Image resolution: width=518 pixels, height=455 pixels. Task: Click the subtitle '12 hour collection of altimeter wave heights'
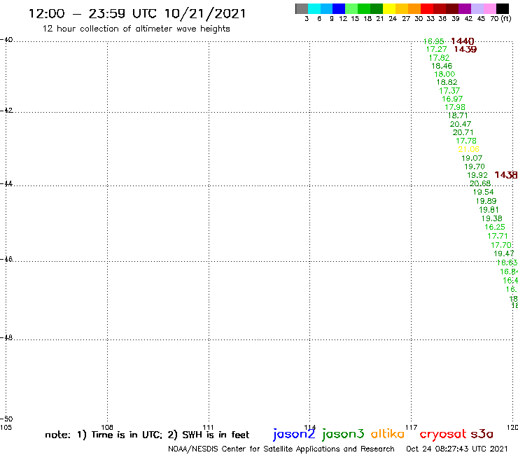[x=136, y=29]
